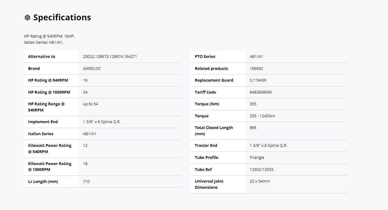Click the GARDLOC brand value
388x210 pixels.
92,69
